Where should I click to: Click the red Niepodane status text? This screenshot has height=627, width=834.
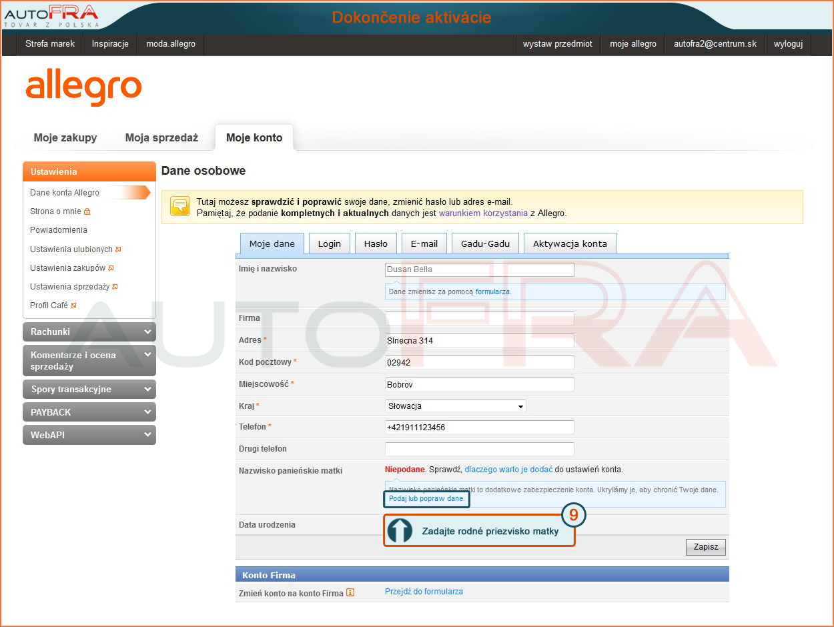click(x=405, y=470)
